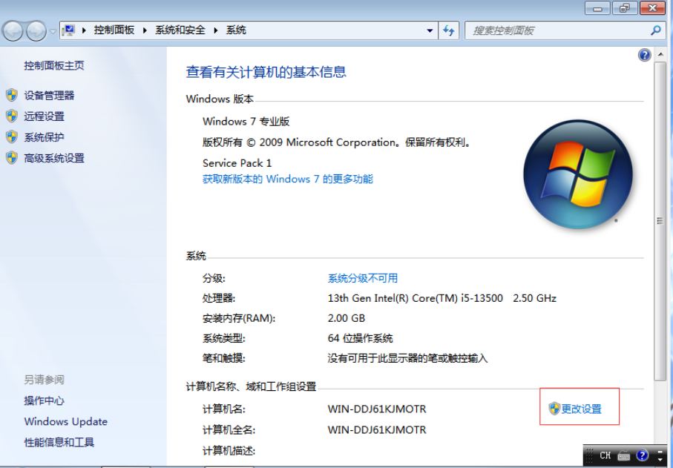Expand the arrow after 控制面板 in the breadcrumb

(x=145, y=30)
